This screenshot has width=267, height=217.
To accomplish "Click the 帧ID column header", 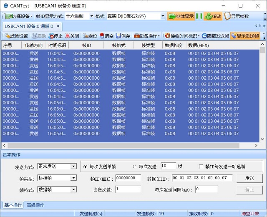I will 86,45.
